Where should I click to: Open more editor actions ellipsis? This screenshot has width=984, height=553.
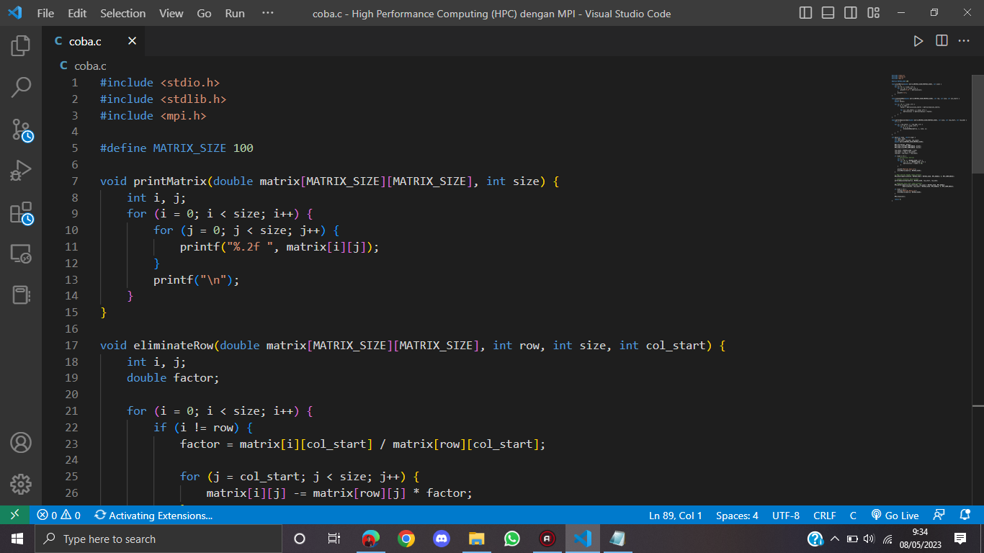pos(964,41)
